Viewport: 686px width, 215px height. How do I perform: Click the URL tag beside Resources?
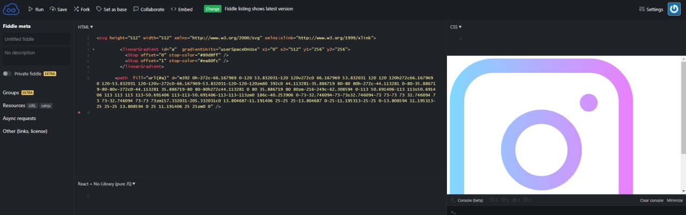click(x=33, y=106)
